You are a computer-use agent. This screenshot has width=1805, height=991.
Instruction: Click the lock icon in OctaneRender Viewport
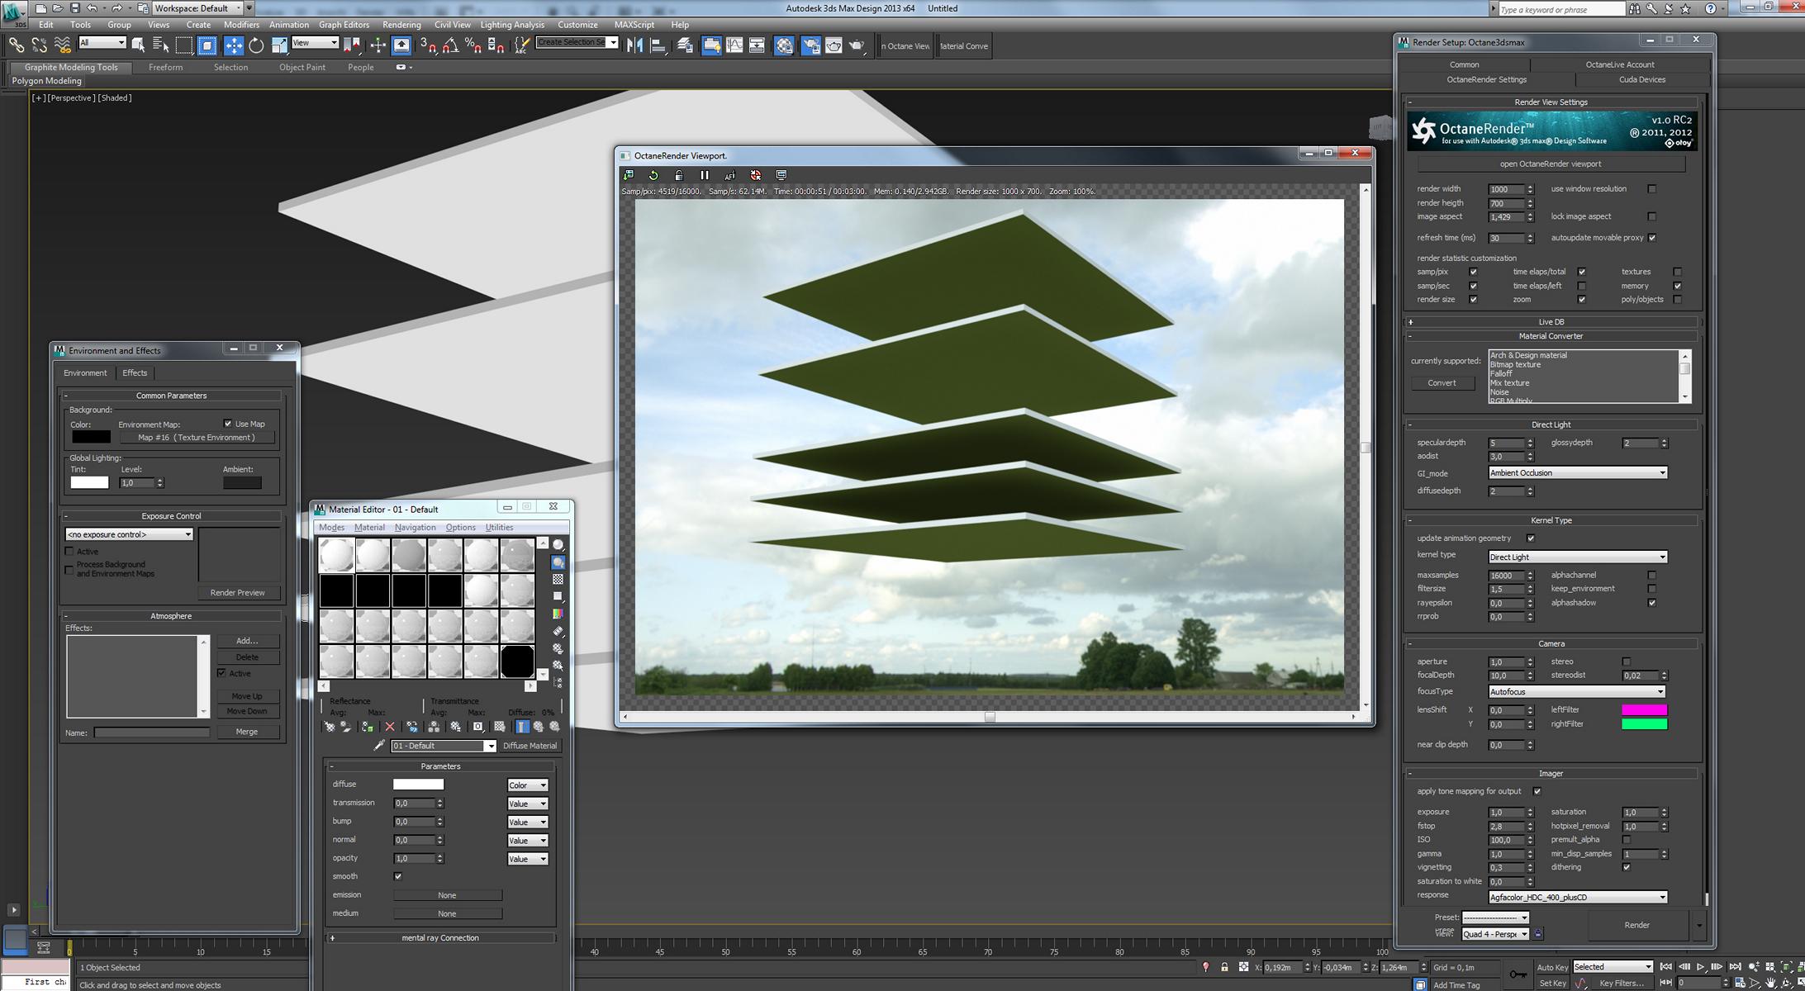click(679, 175)
